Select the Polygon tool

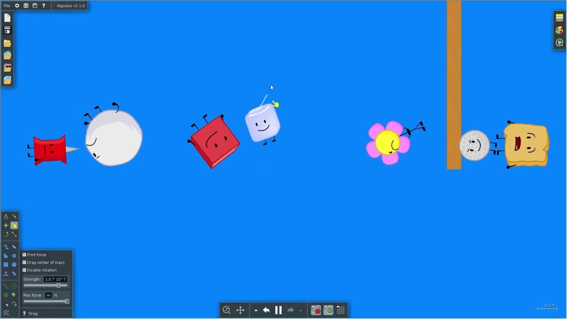[x=6, y=256]
